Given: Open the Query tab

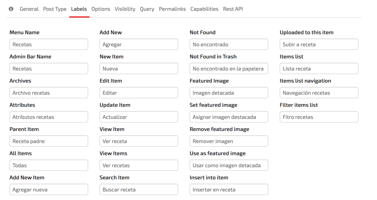Looking at the screenshot, I should (x=147, y=9).
